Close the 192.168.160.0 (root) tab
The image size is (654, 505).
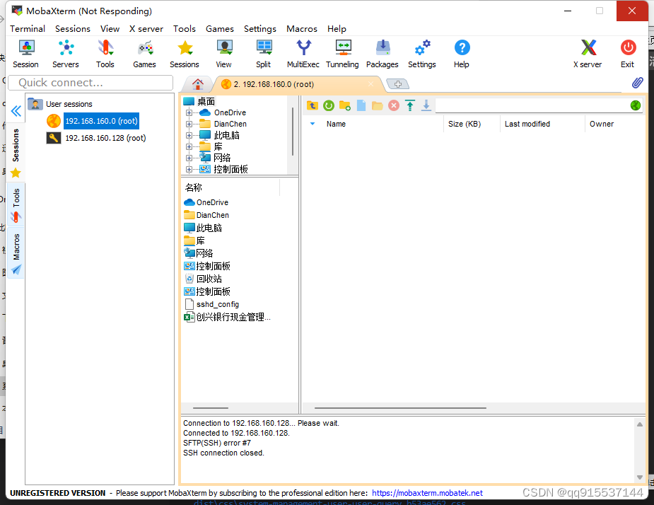pyautogui.click(x=370, y=84)
